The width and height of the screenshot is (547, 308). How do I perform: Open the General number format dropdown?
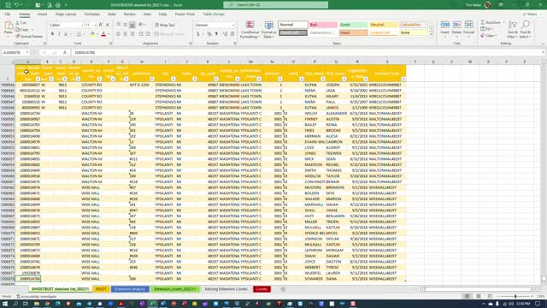click(233, 25)
